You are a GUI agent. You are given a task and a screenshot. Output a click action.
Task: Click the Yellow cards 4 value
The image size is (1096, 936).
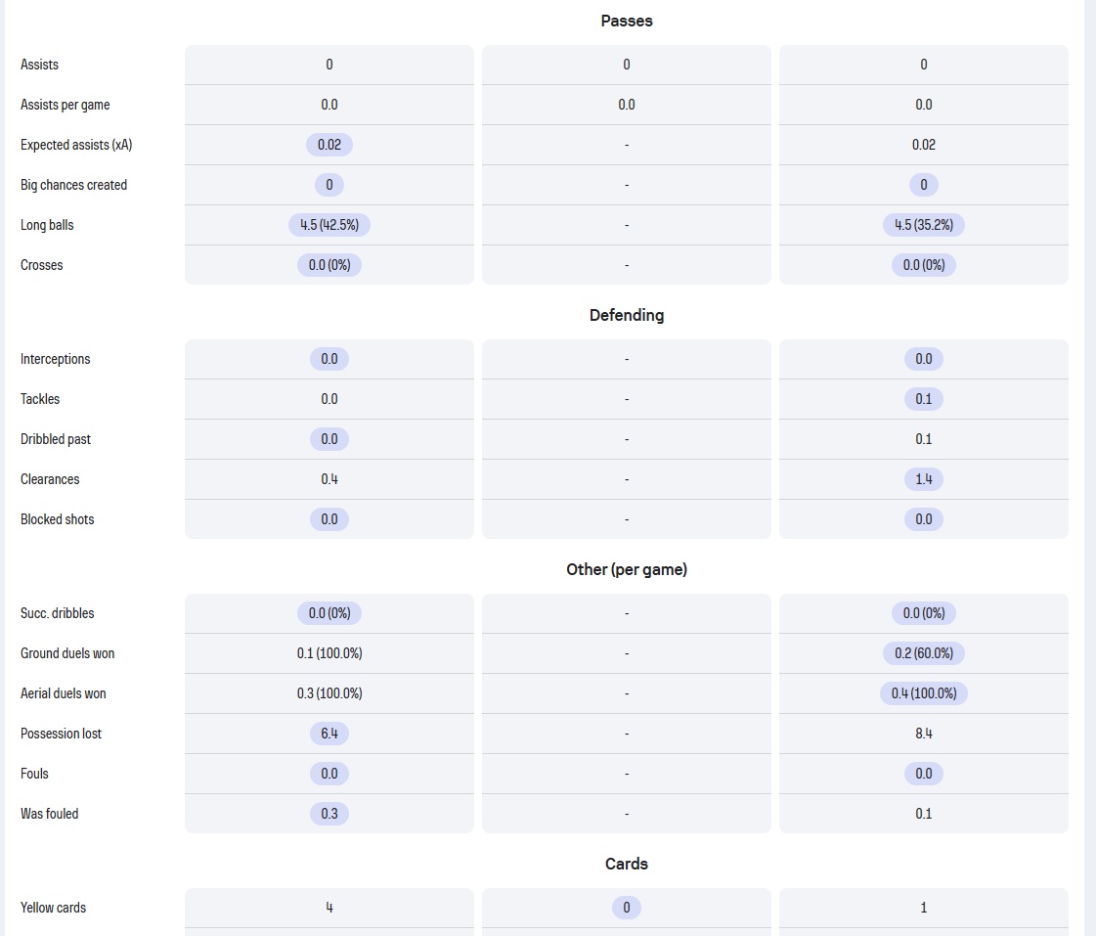coord(329,908)
